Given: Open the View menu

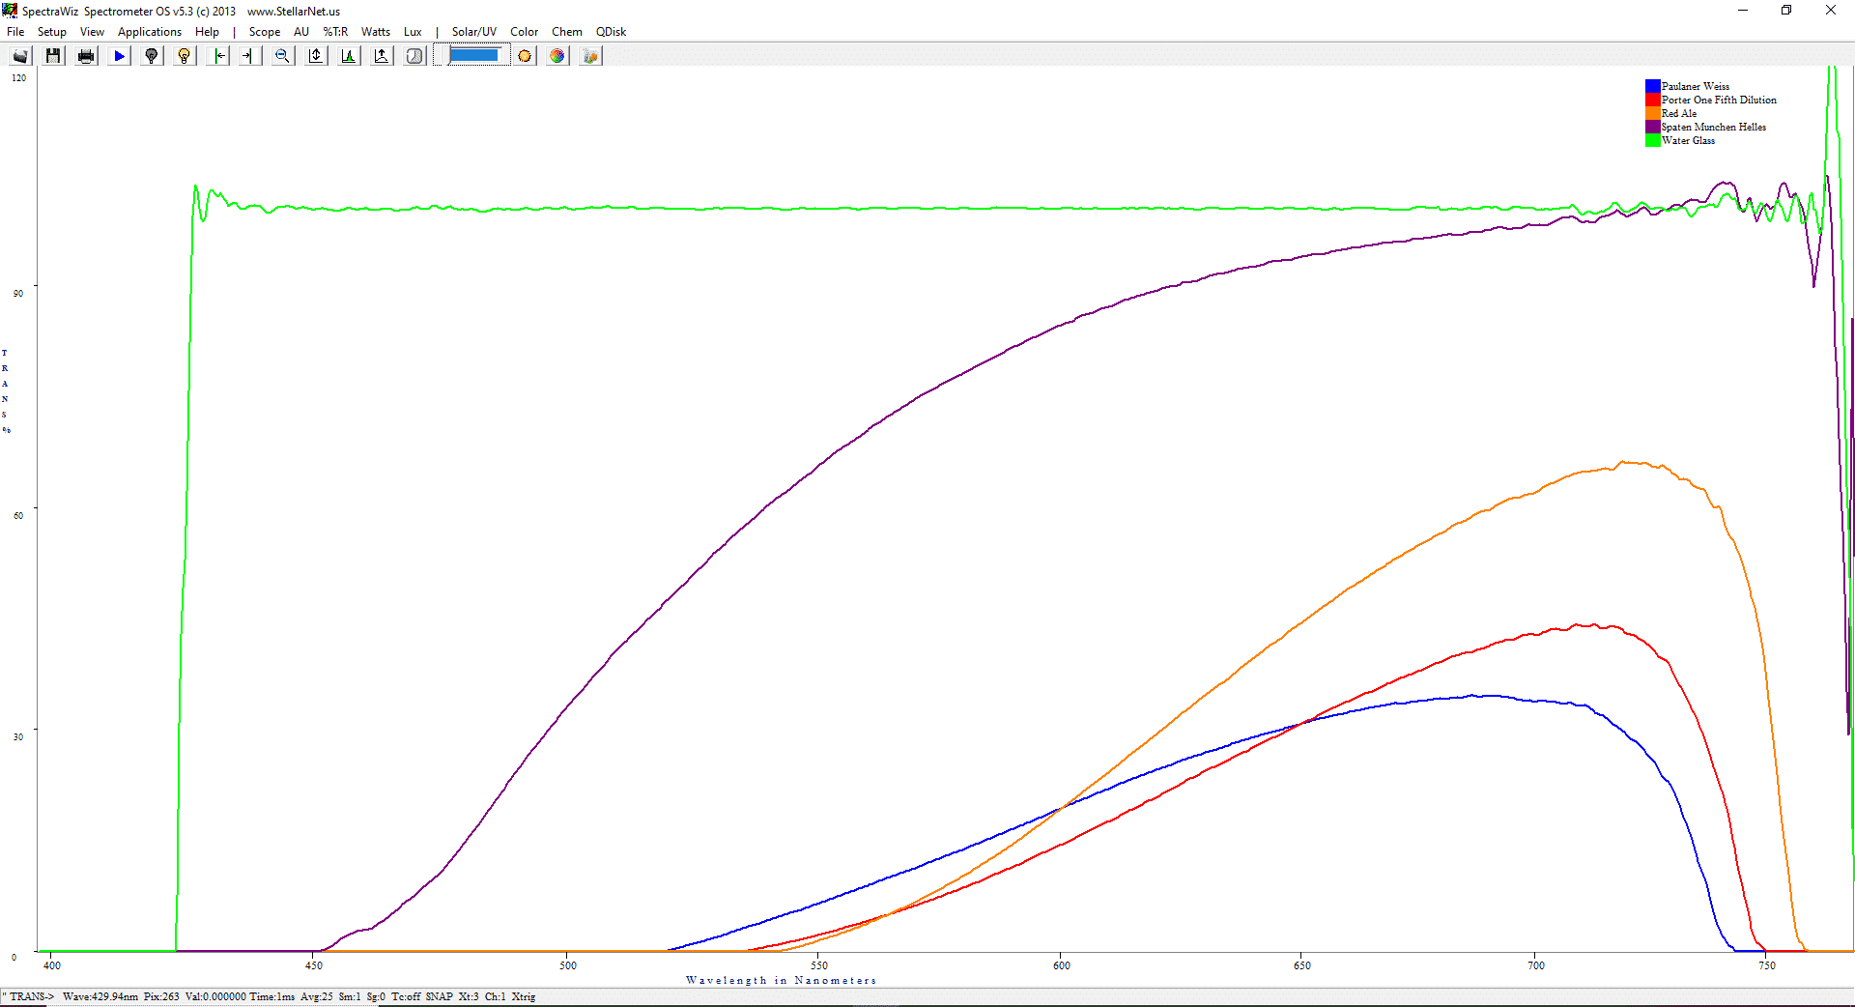Looking at the screenshot, I should [x=92, y=32].
